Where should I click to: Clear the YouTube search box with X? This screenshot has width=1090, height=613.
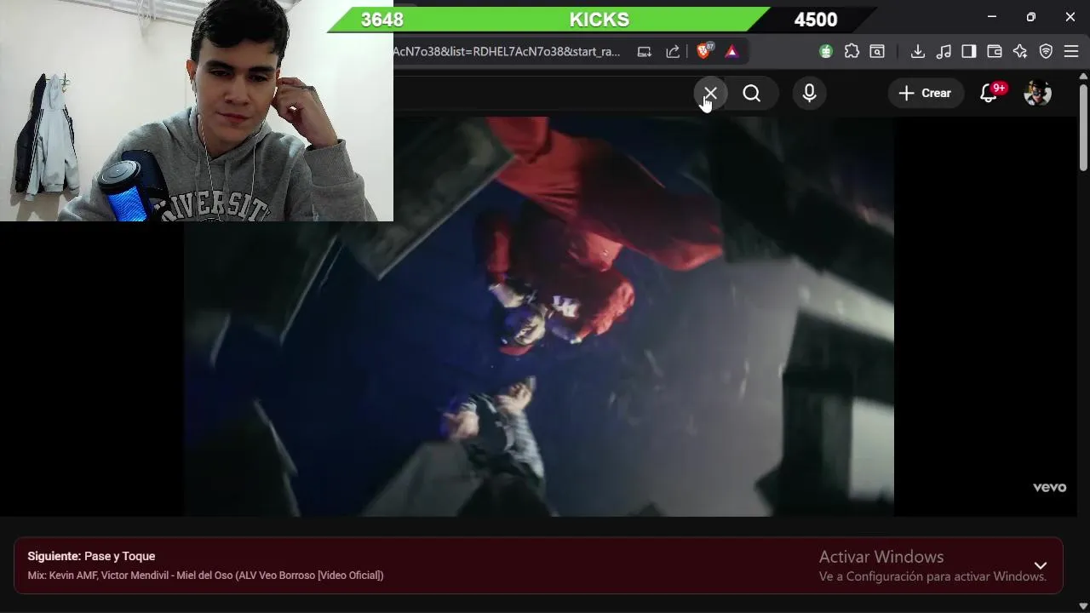[710, 93]
